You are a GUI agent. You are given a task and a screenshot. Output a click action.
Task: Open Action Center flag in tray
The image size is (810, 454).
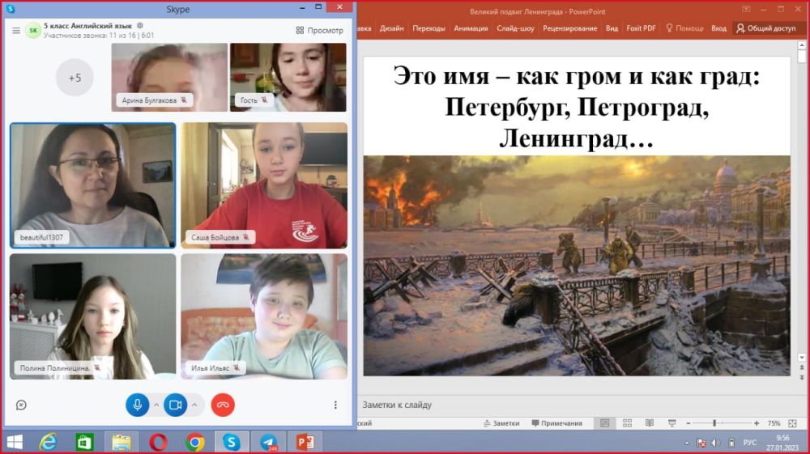[x=701, y=443]
